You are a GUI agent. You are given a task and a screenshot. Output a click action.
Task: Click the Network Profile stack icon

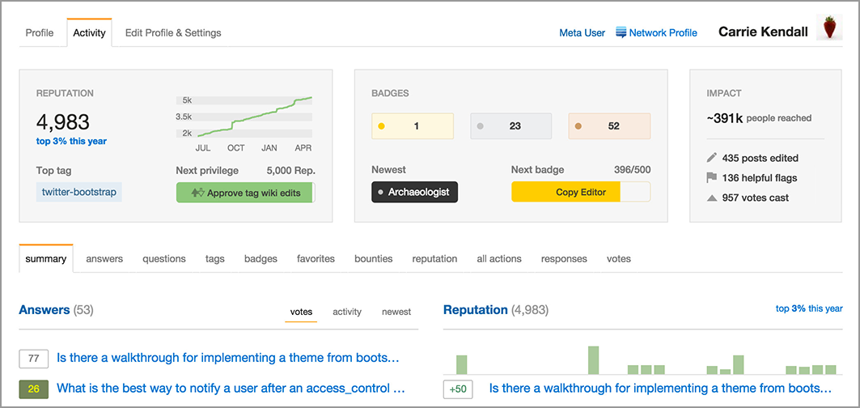(621, 32)
